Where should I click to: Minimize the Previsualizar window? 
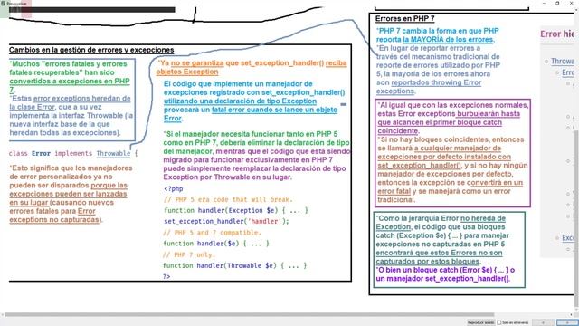[544, 3]
